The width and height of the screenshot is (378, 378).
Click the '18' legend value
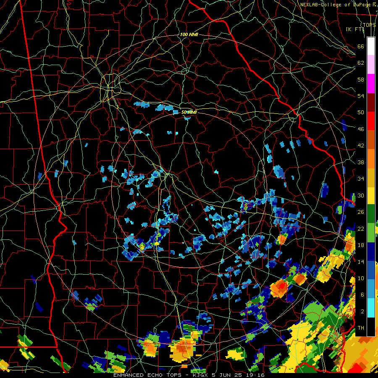tap(361, 245)
